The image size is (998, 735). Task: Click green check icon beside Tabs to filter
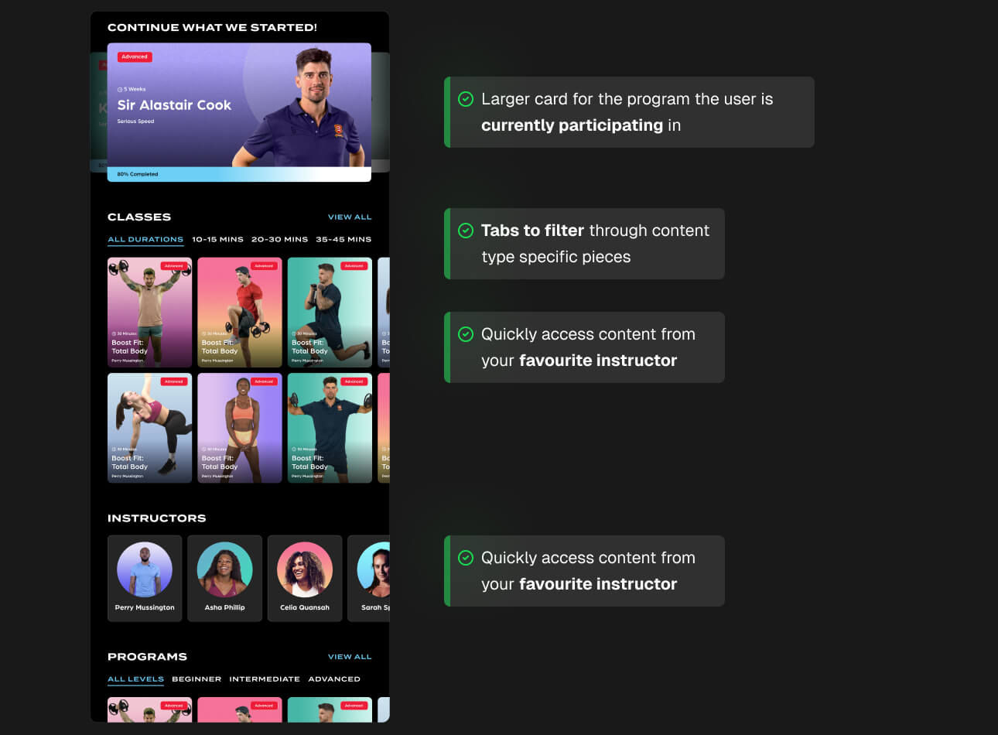[466, 231]
